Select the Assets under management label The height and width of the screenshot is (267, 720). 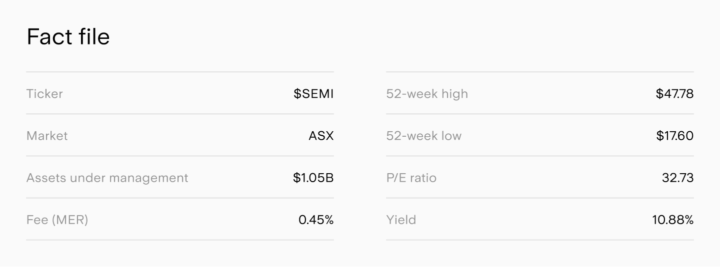pos(107,178)
